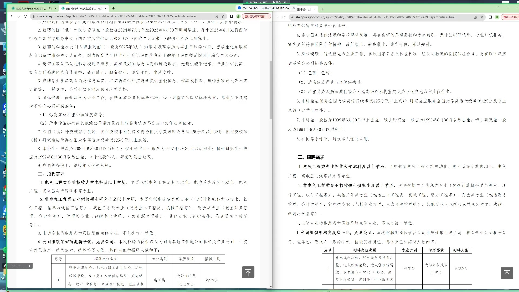This screenshot has height=292, width=519.
Task: Click '招聘人数' header in left table
Action: point(212,259)
